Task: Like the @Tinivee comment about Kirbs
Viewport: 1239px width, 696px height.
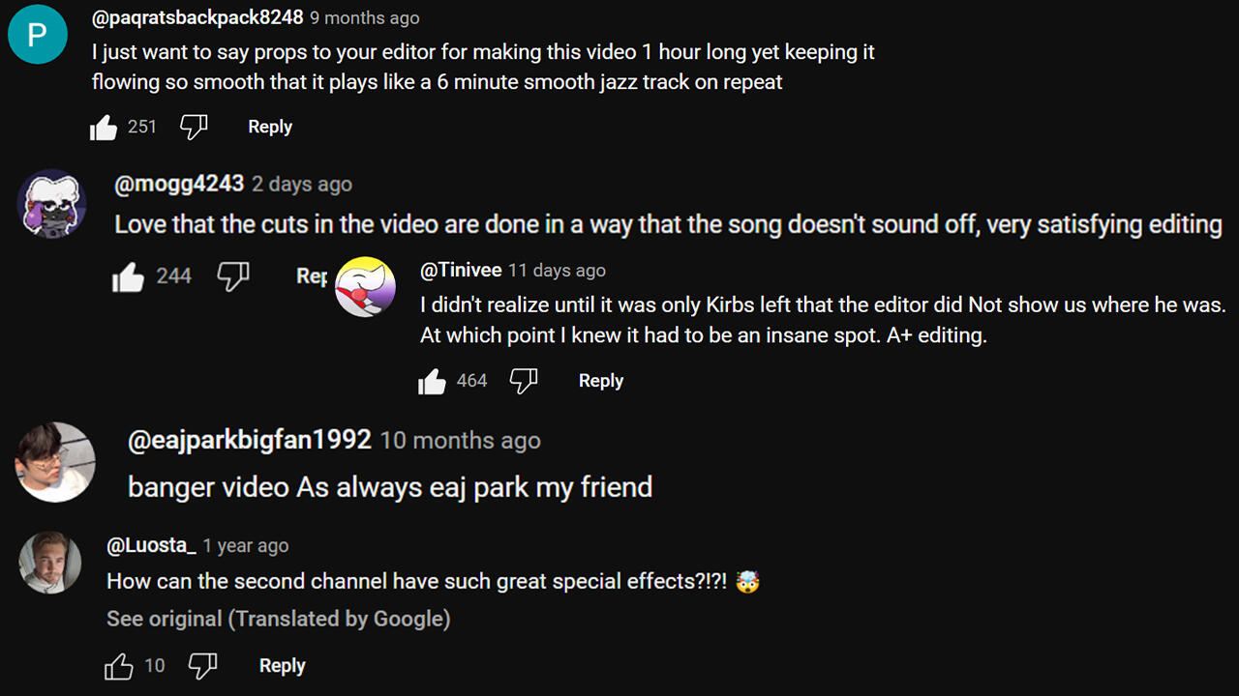Action: [432, 382]
